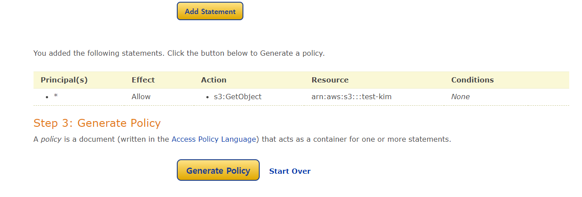Click the bullet beside the asterisk principal

coord(47,97)
